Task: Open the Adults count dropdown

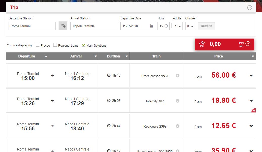Action: pos(177,26)
